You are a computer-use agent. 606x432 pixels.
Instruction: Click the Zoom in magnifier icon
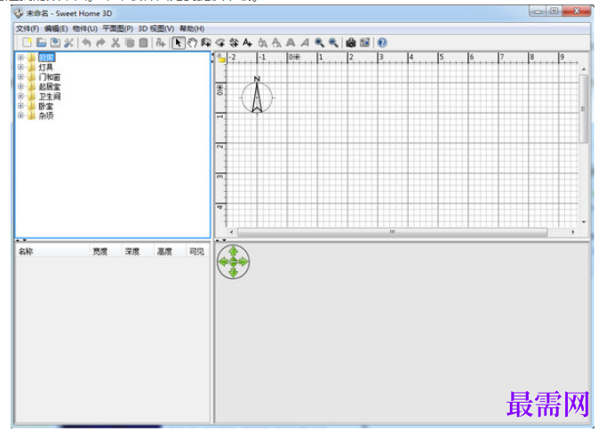click(x=319, y=43)
